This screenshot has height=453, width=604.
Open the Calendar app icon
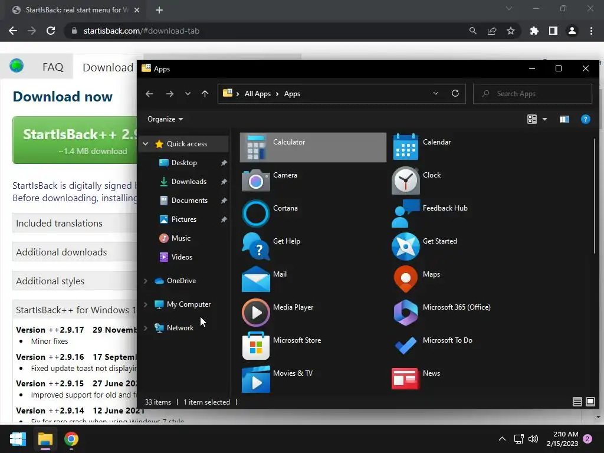pyautogui.click(x=406, y=147)
